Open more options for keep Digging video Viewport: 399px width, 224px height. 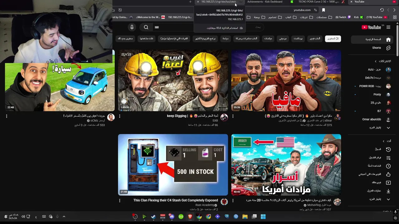click(120, 116)
